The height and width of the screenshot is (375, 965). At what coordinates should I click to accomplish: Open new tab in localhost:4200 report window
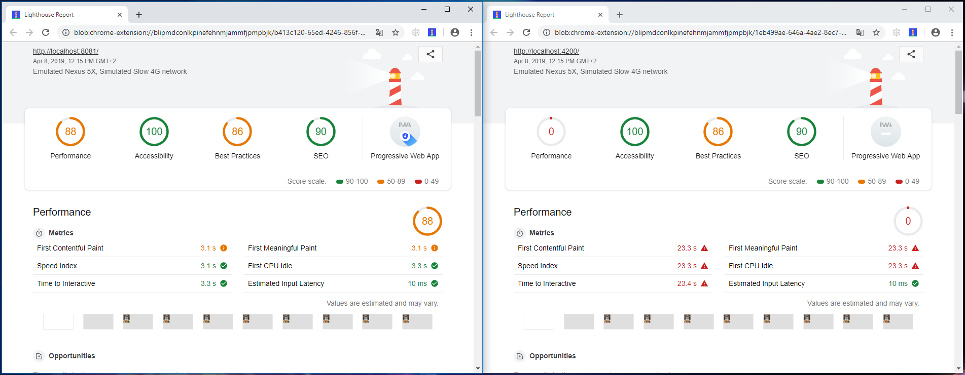619,15
